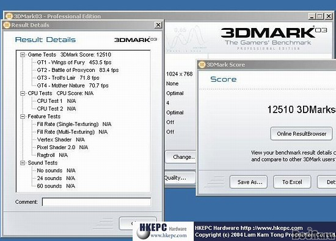
Task: Select the 24 sounds row
Action: click(x=56, y=178)
